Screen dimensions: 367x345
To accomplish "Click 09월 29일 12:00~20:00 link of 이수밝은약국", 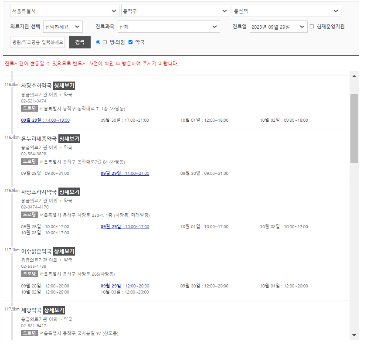I will 125,286.
